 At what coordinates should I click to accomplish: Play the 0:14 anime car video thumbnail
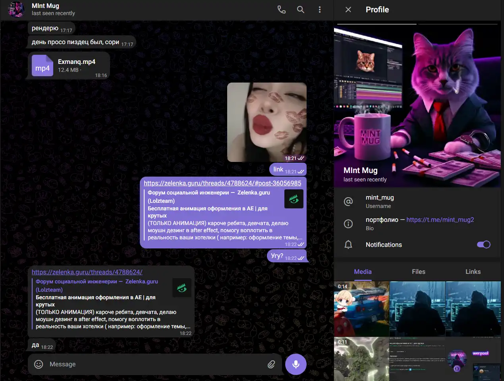click(361, 309)
